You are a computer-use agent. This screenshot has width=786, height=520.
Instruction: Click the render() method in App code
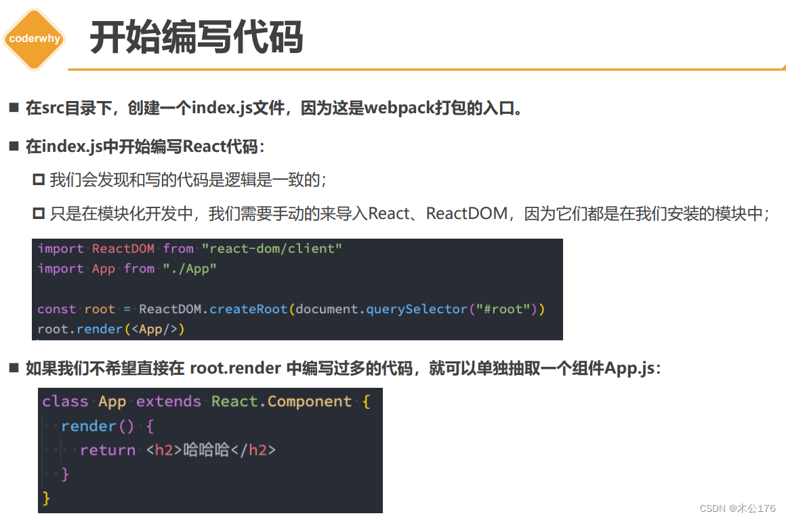click(98, 425)
